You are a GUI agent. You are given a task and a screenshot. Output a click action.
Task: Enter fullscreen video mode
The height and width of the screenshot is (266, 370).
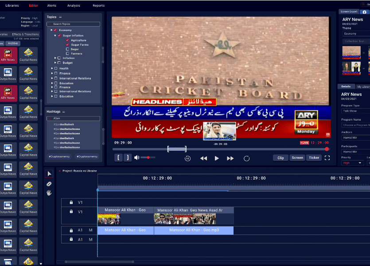327,158
